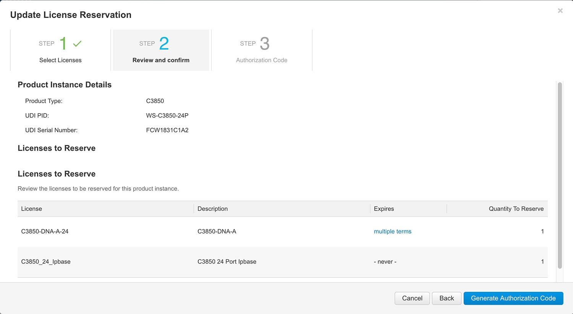Click the FCW1831C1A2 serial number value
Image resolution: width=573 pixels, height=314 pixels.
click(167, 130)
